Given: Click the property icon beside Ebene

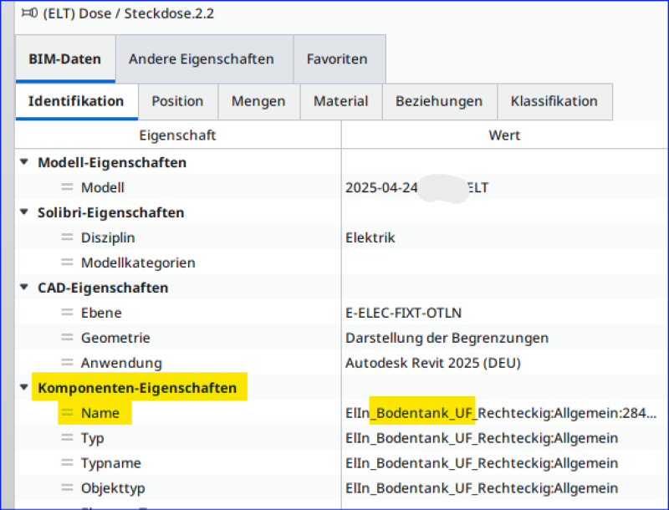Looking at the screenshot, I should point(68,314).
